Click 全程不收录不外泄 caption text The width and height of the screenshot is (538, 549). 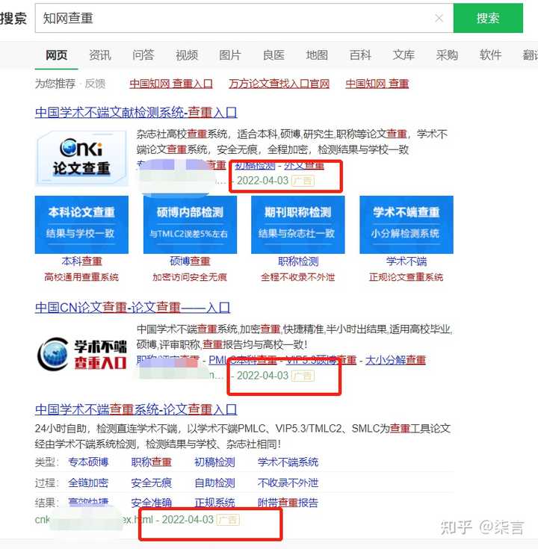pos(297,277)
